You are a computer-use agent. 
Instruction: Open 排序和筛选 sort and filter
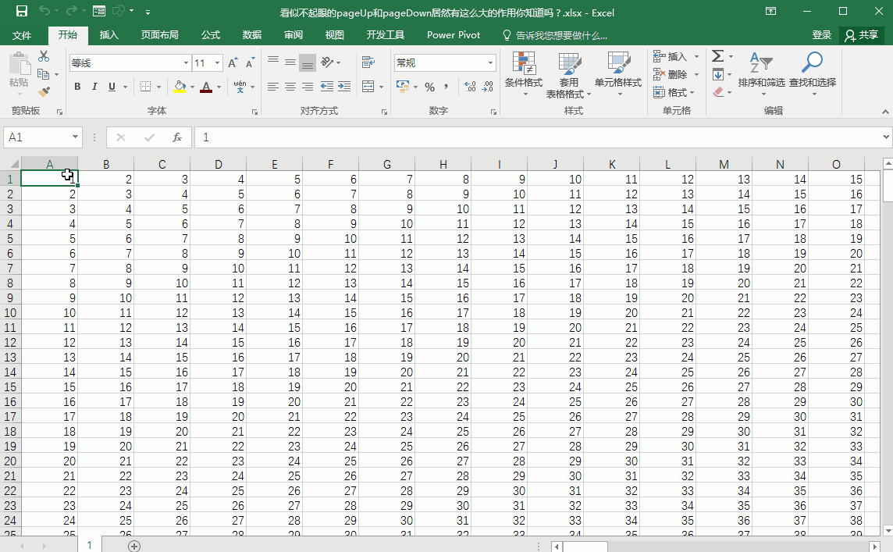(x=761, y=73)
